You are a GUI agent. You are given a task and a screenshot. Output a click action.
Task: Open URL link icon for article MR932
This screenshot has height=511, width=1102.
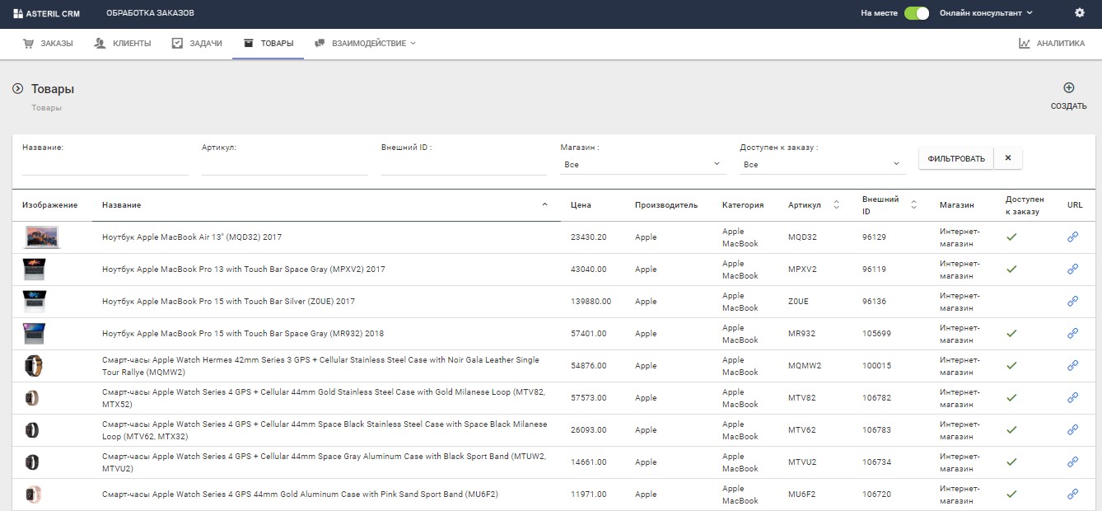(1072, 334)
